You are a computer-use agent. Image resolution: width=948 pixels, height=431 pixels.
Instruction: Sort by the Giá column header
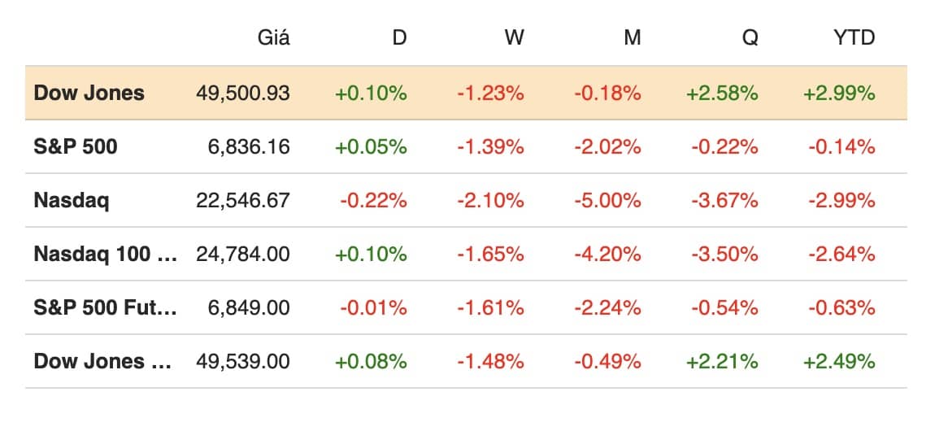(273, 37)
